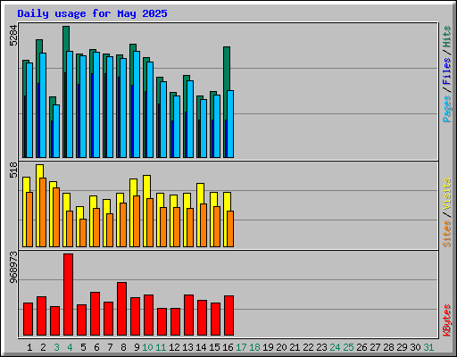
Task: Click green day label 24
Action: click(x=335, y=347)
